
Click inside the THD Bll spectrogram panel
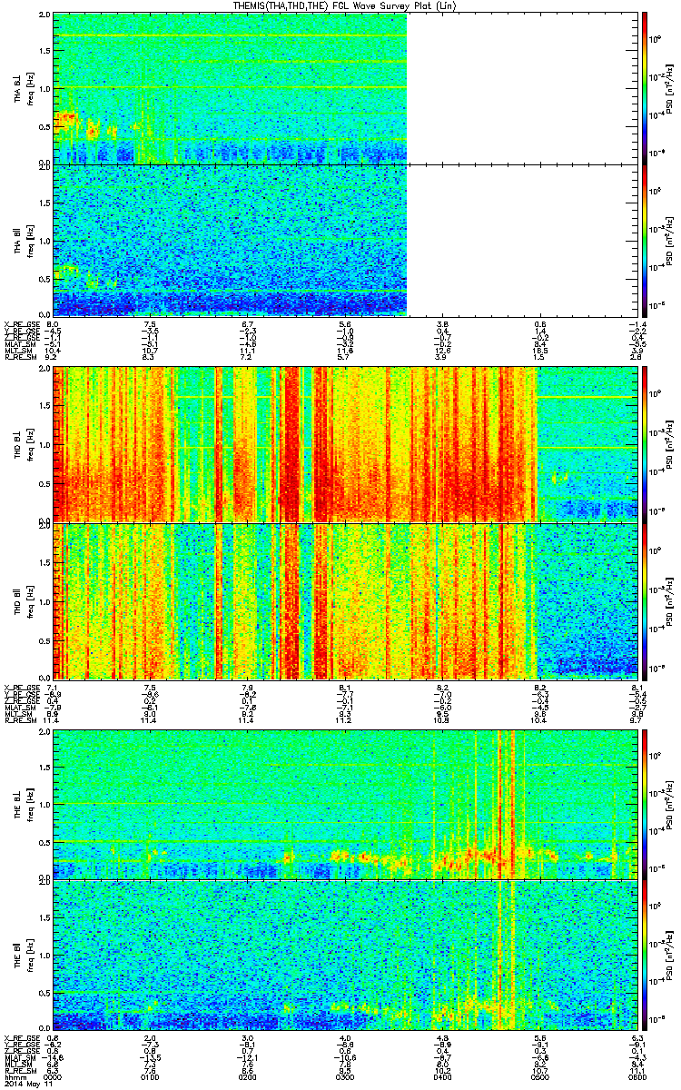346,599
